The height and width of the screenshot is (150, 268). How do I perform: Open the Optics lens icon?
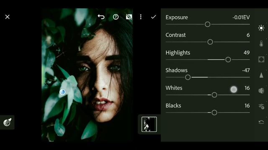[x=261, y=91]
